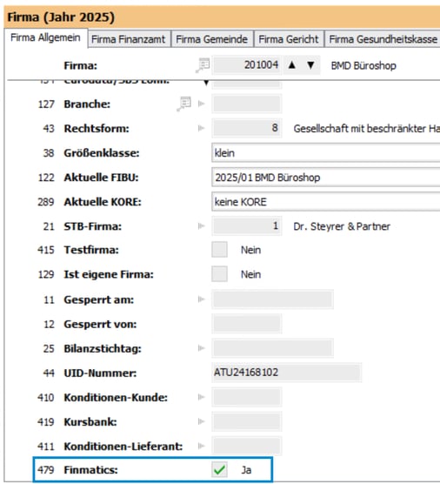440x484 pixels.
Task: Click the arrow icon beside Konditionen-Kunde
Action: (x=202, y=397)
